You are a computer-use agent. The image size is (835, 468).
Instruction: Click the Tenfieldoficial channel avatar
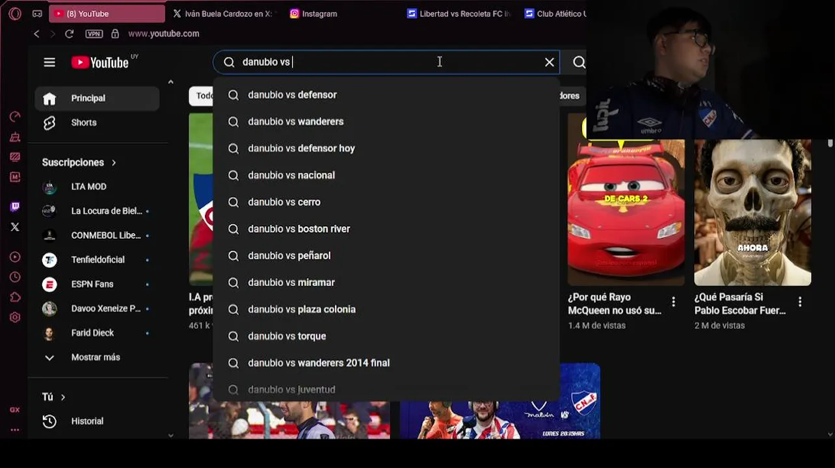[x=49, y=260]
